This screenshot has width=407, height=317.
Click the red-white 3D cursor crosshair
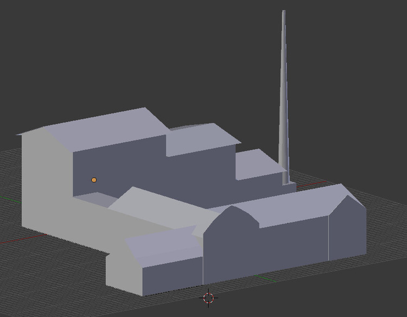(x=208, y=298)
